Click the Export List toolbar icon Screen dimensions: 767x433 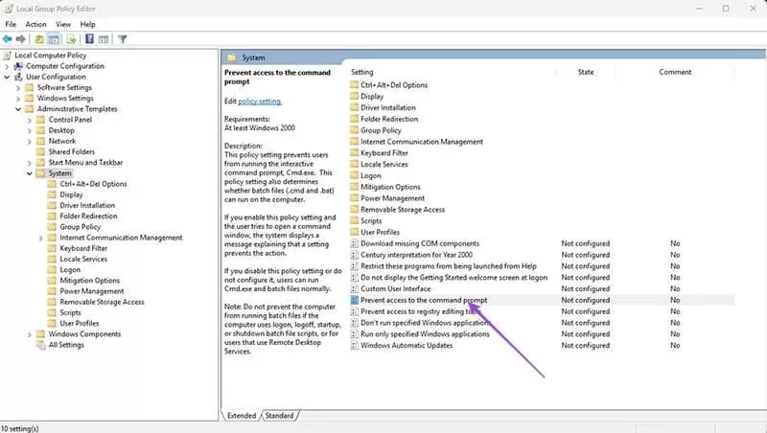coord(70,39)
